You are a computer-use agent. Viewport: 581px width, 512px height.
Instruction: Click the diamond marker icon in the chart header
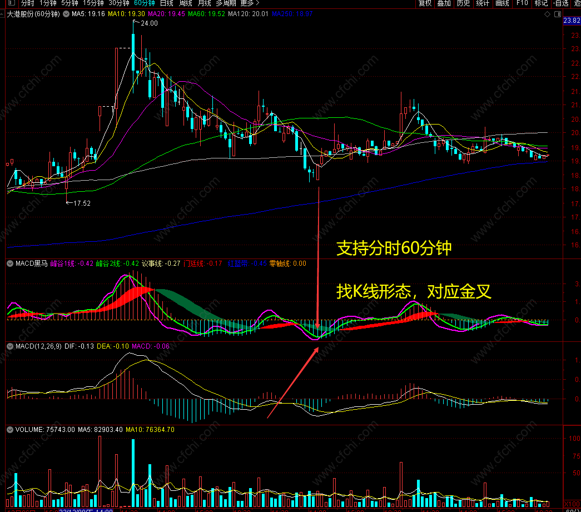pyautogui.click(x=547, y=14)
